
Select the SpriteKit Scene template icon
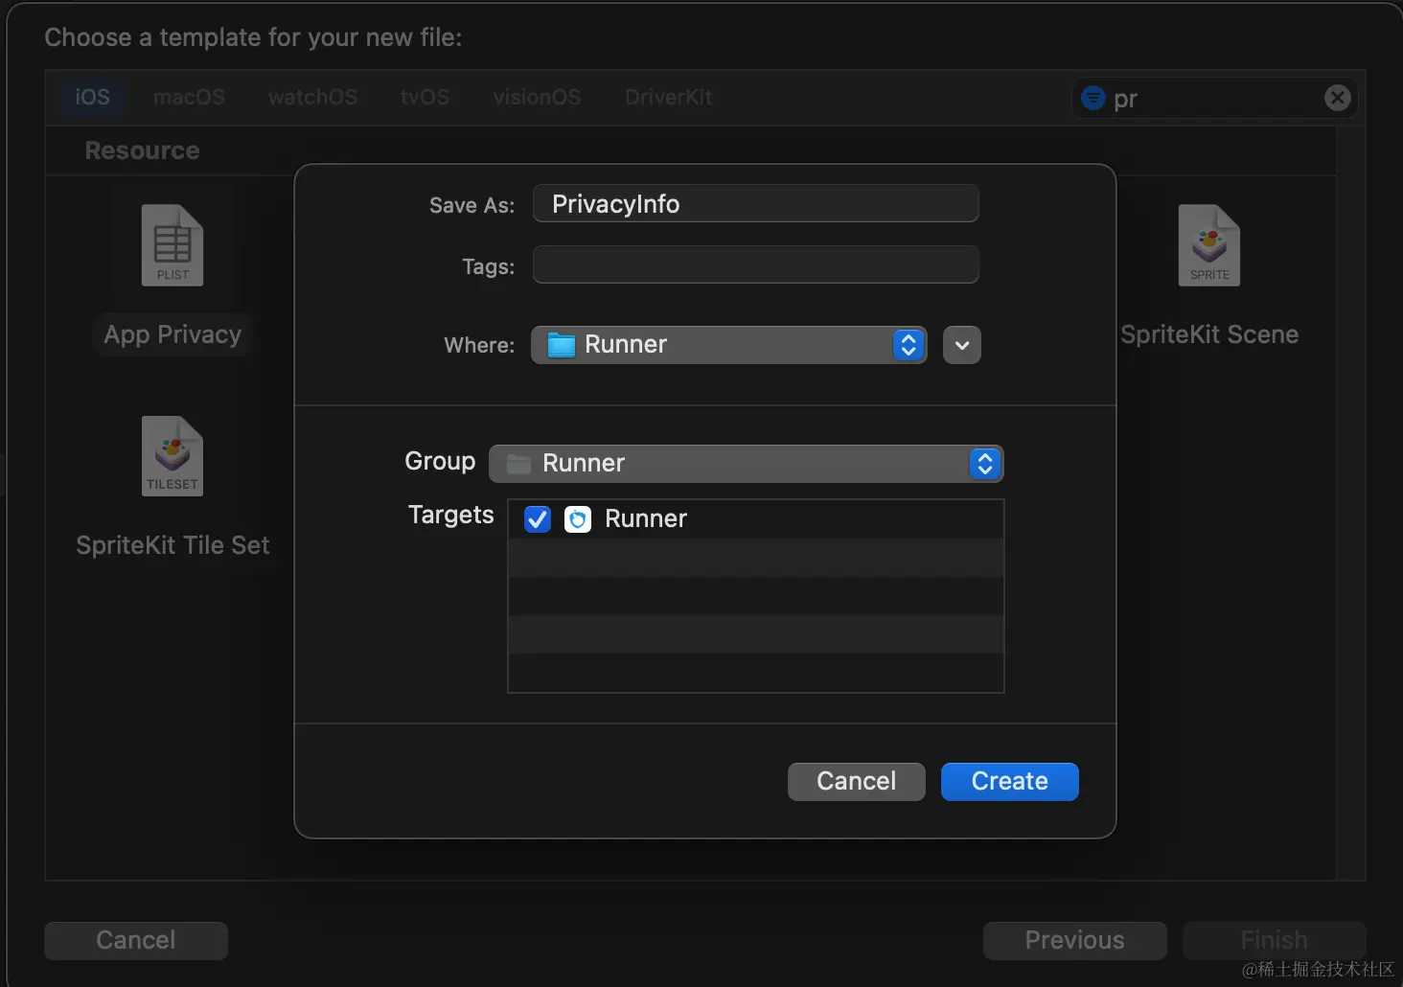coord(1209,245)
